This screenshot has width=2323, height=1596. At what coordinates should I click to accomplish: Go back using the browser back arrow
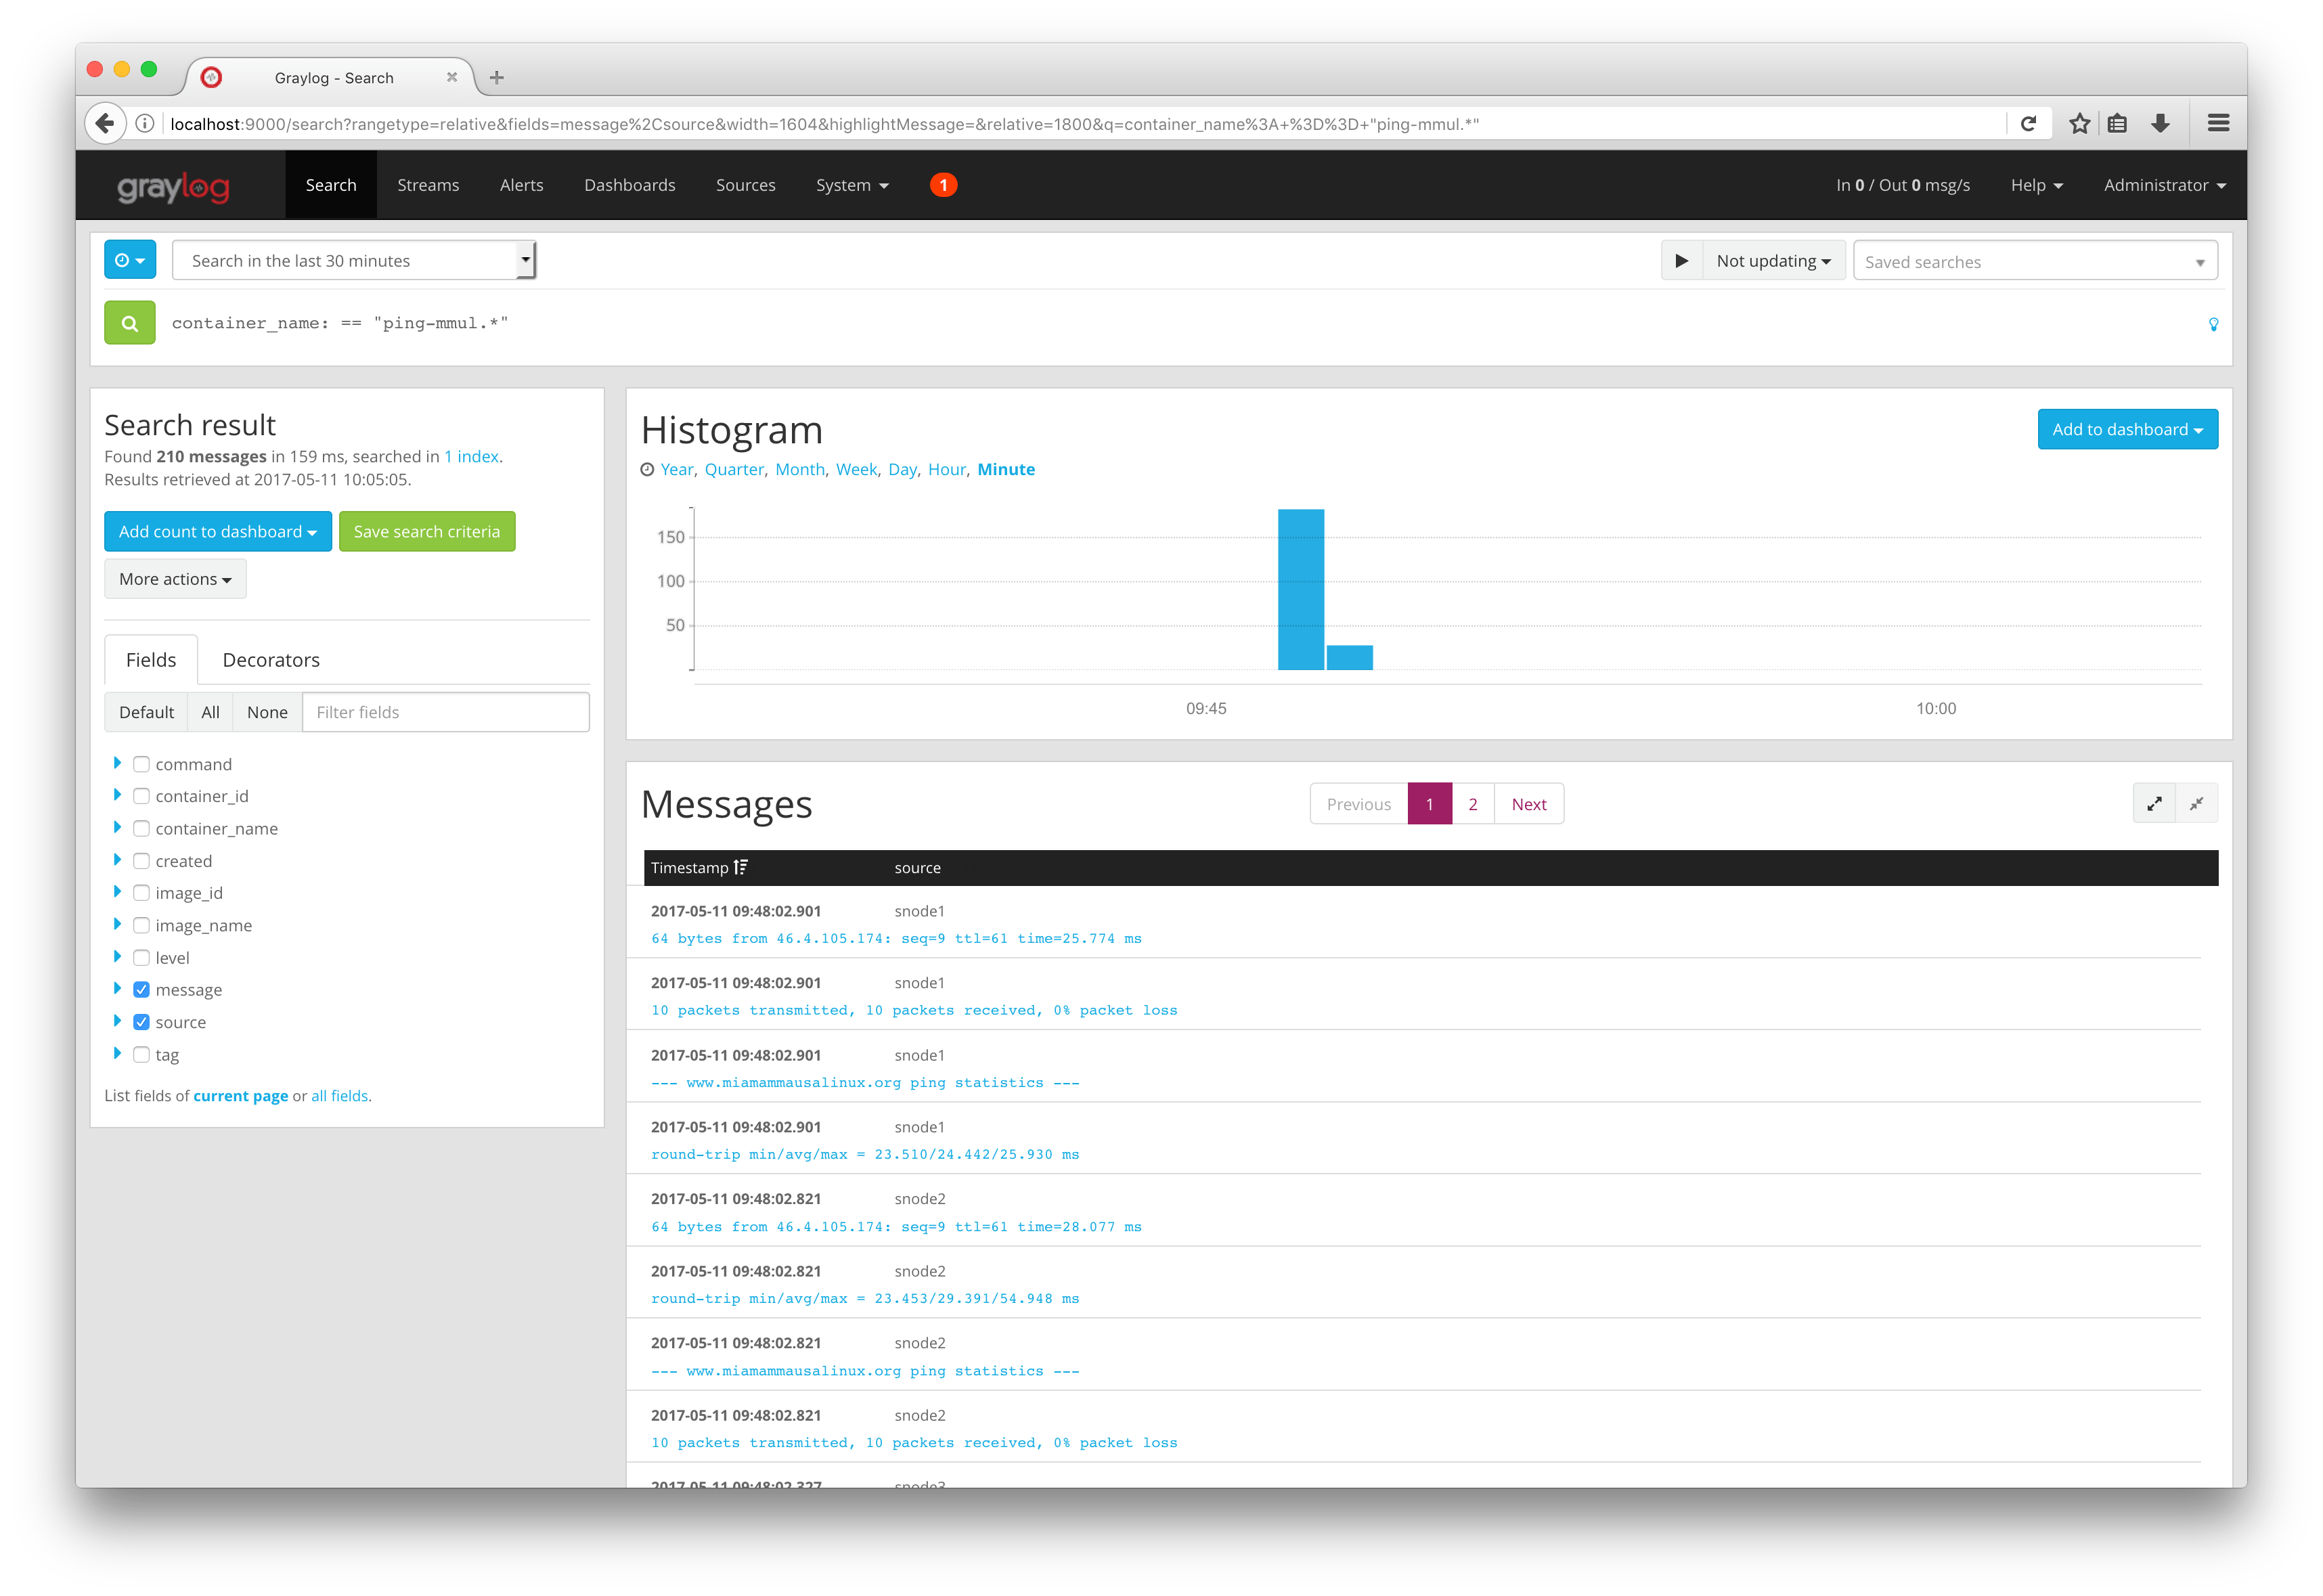tap(106, 124)
